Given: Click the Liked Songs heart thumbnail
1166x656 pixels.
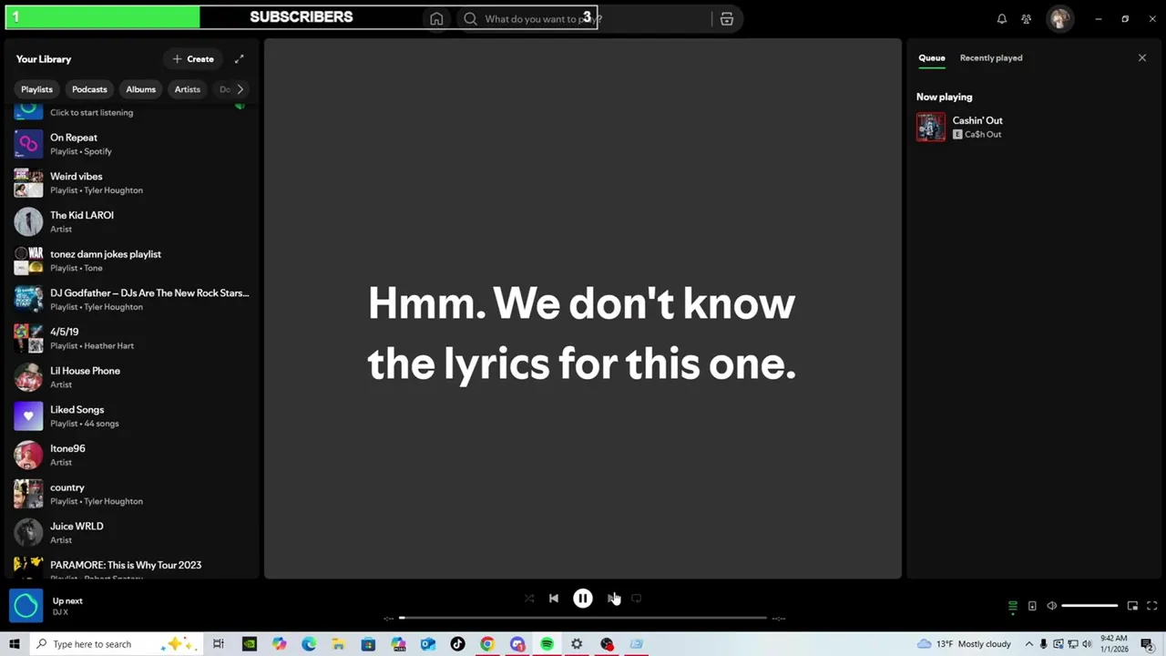Looking at the screenshot, I should point(28,416).
